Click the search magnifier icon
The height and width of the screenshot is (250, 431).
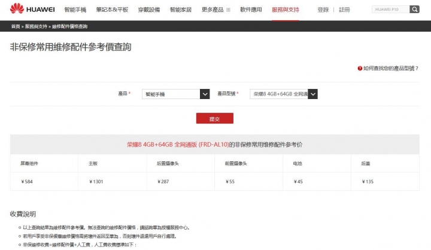[414, 10]
